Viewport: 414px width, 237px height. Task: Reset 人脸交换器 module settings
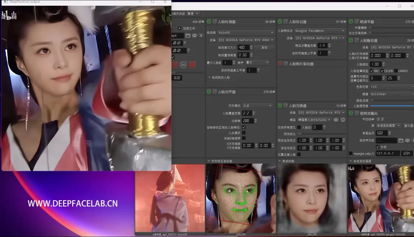[x=286, y=105]
